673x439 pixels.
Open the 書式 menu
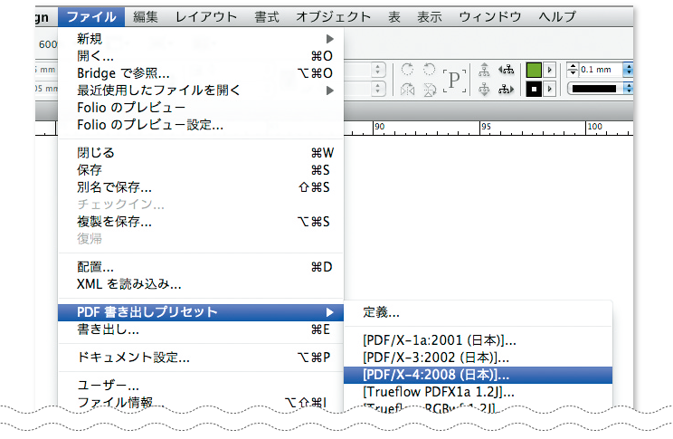[267, 17]
